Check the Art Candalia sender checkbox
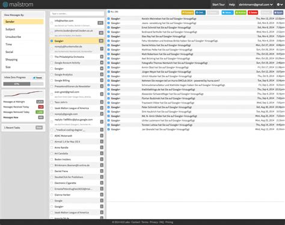Image resolution: width=285 pixels, height=225 pixels. [x=52, y=153]
